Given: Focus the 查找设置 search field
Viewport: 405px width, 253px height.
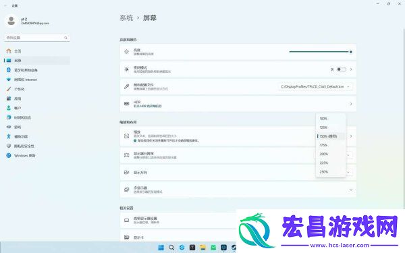Looking at the screenshot, I should point(37,38).
